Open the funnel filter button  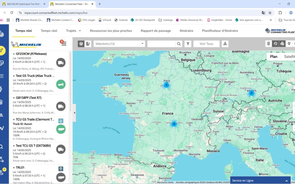point(188,44)
